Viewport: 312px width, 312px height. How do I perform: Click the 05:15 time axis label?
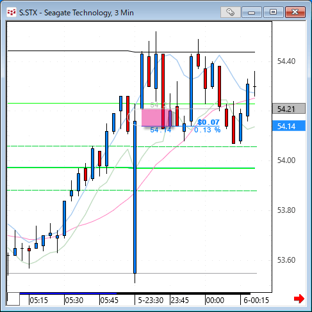[x=38, y=300]
